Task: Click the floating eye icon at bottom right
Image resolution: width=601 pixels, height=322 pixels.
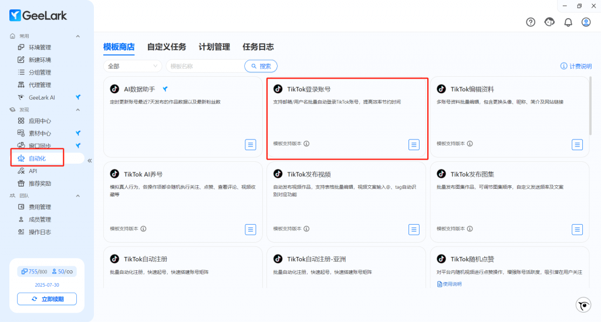Action: click(583, 304)
